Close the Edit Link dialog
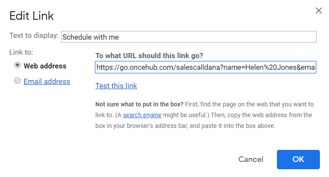The image size is (329, 177). [x=319, y=11]
